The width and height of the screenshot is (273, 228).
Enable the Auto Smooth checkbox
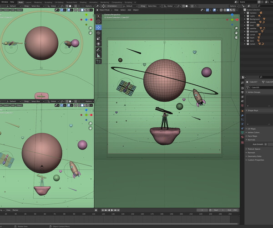[266, 144]
